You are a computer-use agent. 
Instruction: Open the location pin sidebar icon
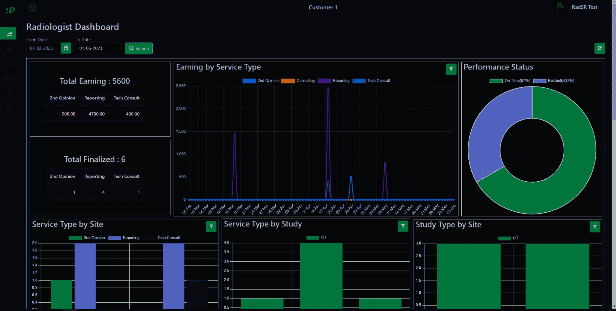[x=9, y=63]
